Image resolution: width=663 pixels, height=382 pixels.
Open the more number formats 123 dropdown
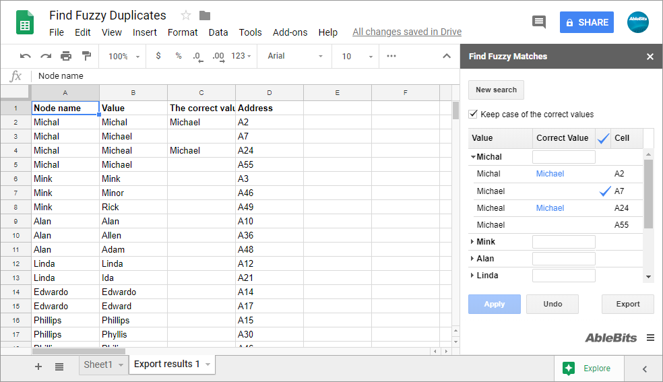pos(241,56)
